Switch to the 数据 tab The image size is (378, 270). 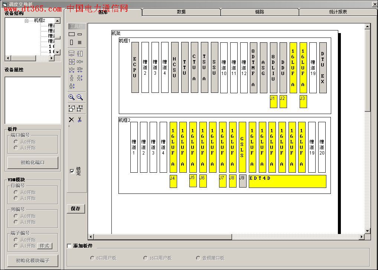point(181,12)
